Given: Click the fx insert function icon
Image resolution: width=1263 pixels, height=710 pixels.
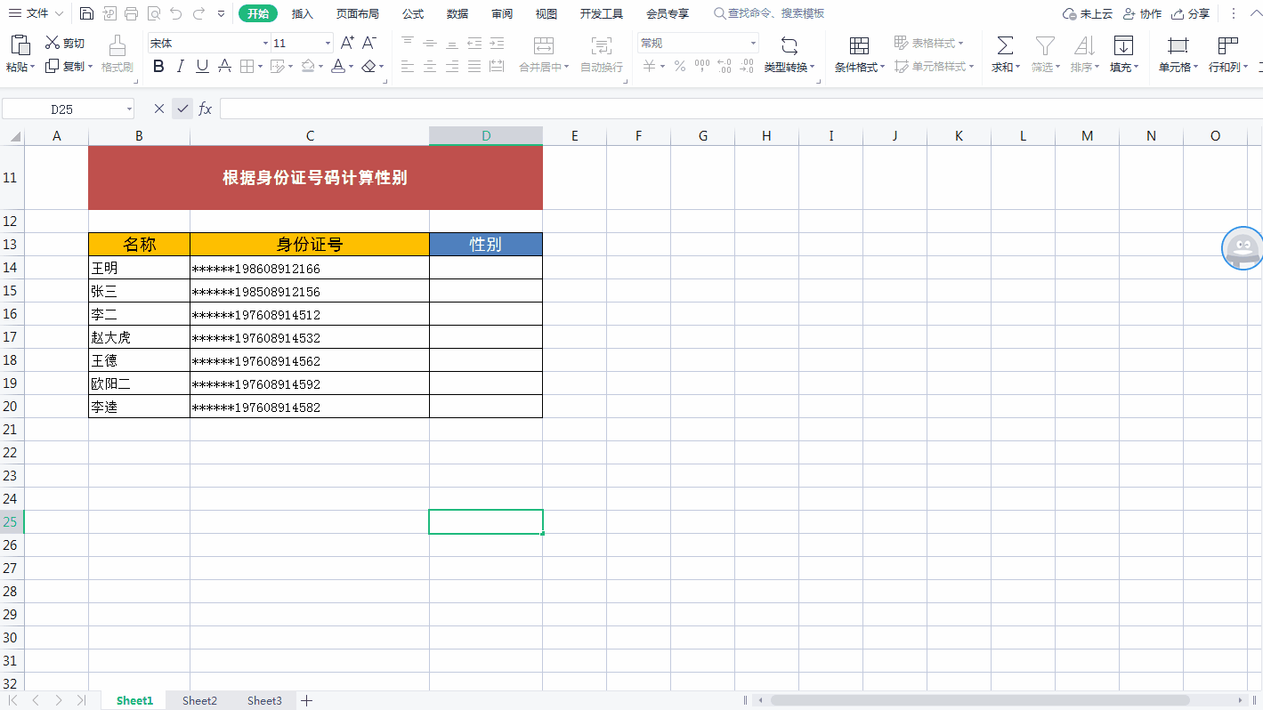Looking at the screenshot, I should (x=205, y=109).
